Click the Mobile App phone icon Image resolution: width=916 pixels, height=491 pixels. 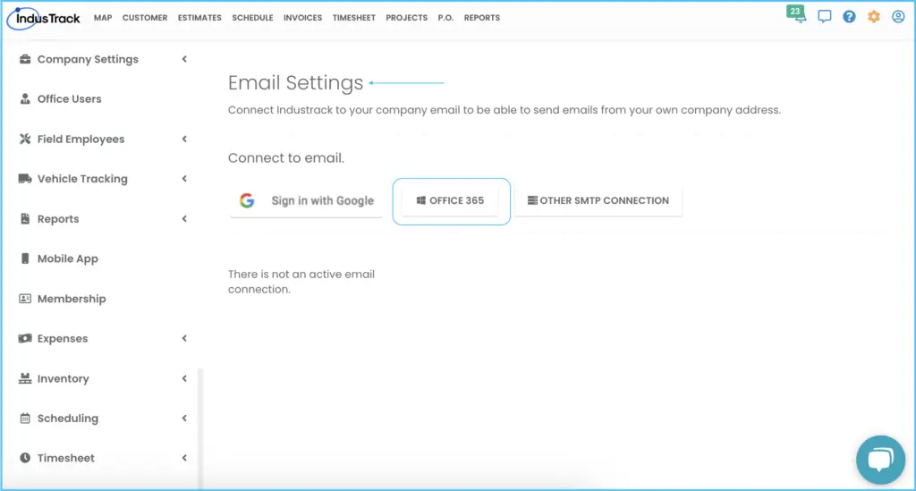[x=24, y=258]
